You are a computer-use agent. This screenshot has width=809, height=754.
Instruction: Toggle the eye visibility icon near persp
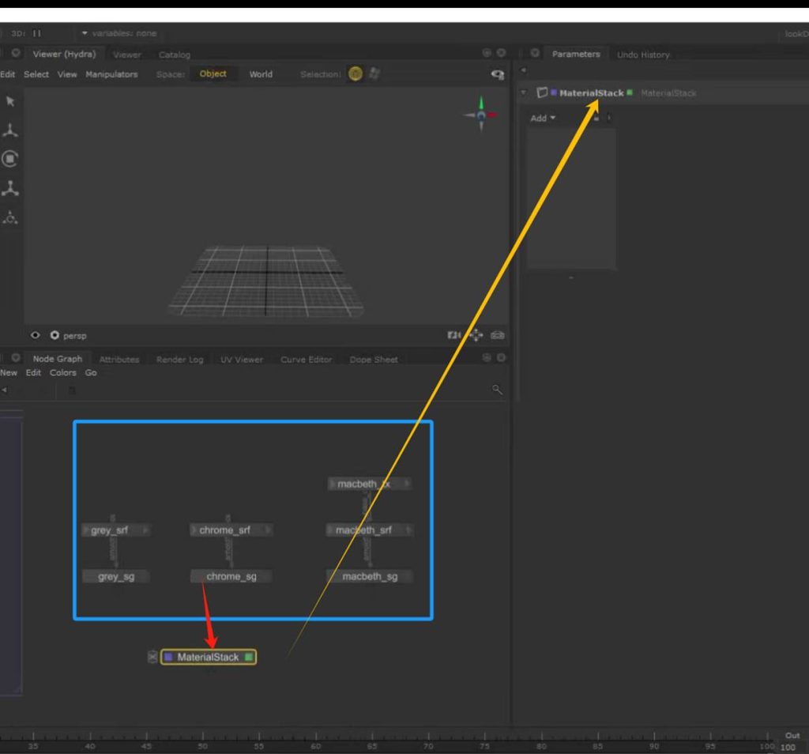tap(36, 335)
